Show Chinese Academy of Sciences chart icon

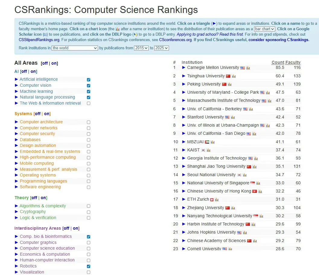[255, 241]
